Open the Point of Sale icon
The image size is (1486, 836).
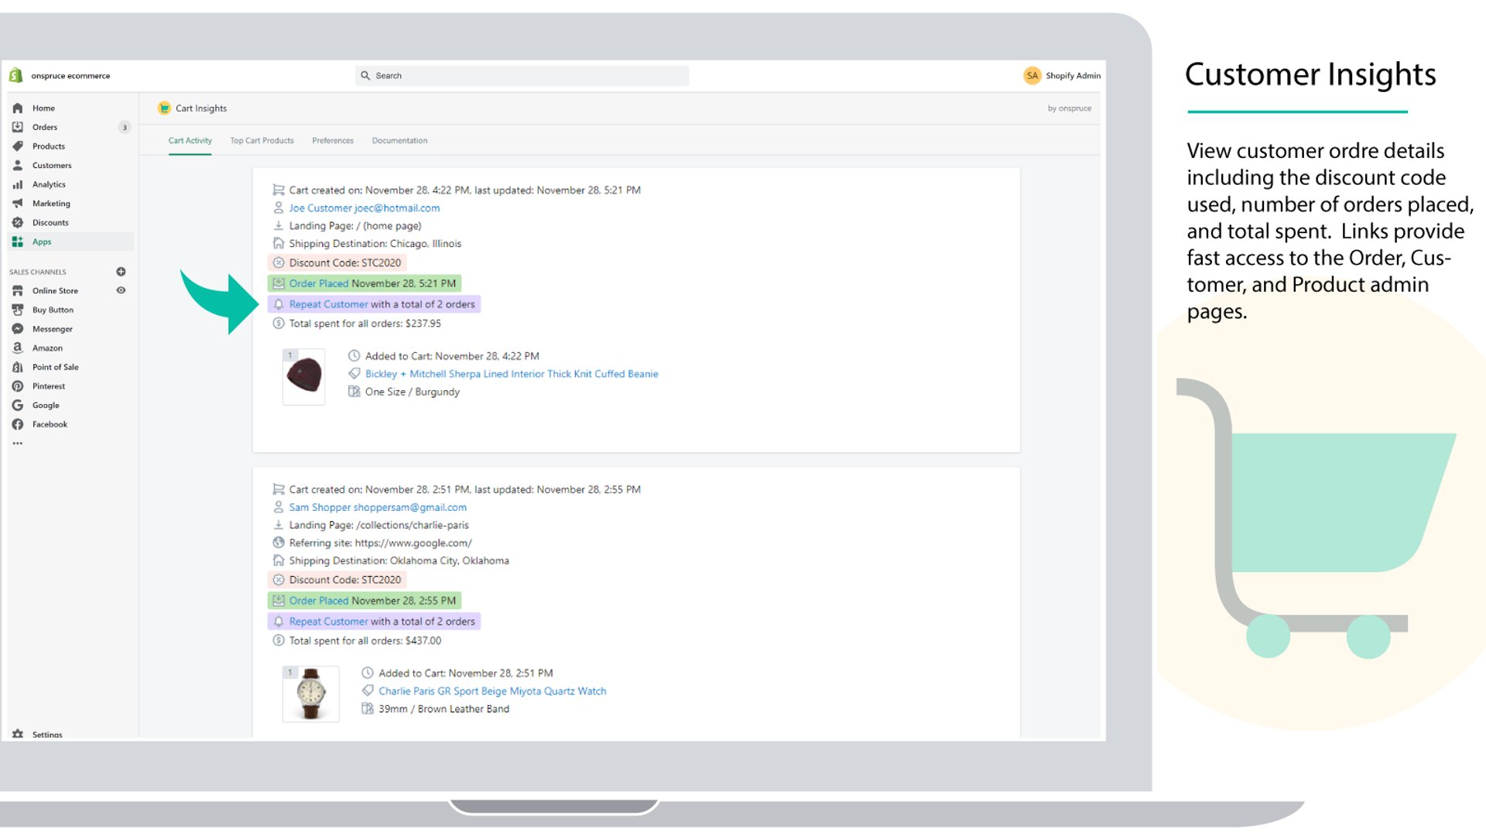18,367
